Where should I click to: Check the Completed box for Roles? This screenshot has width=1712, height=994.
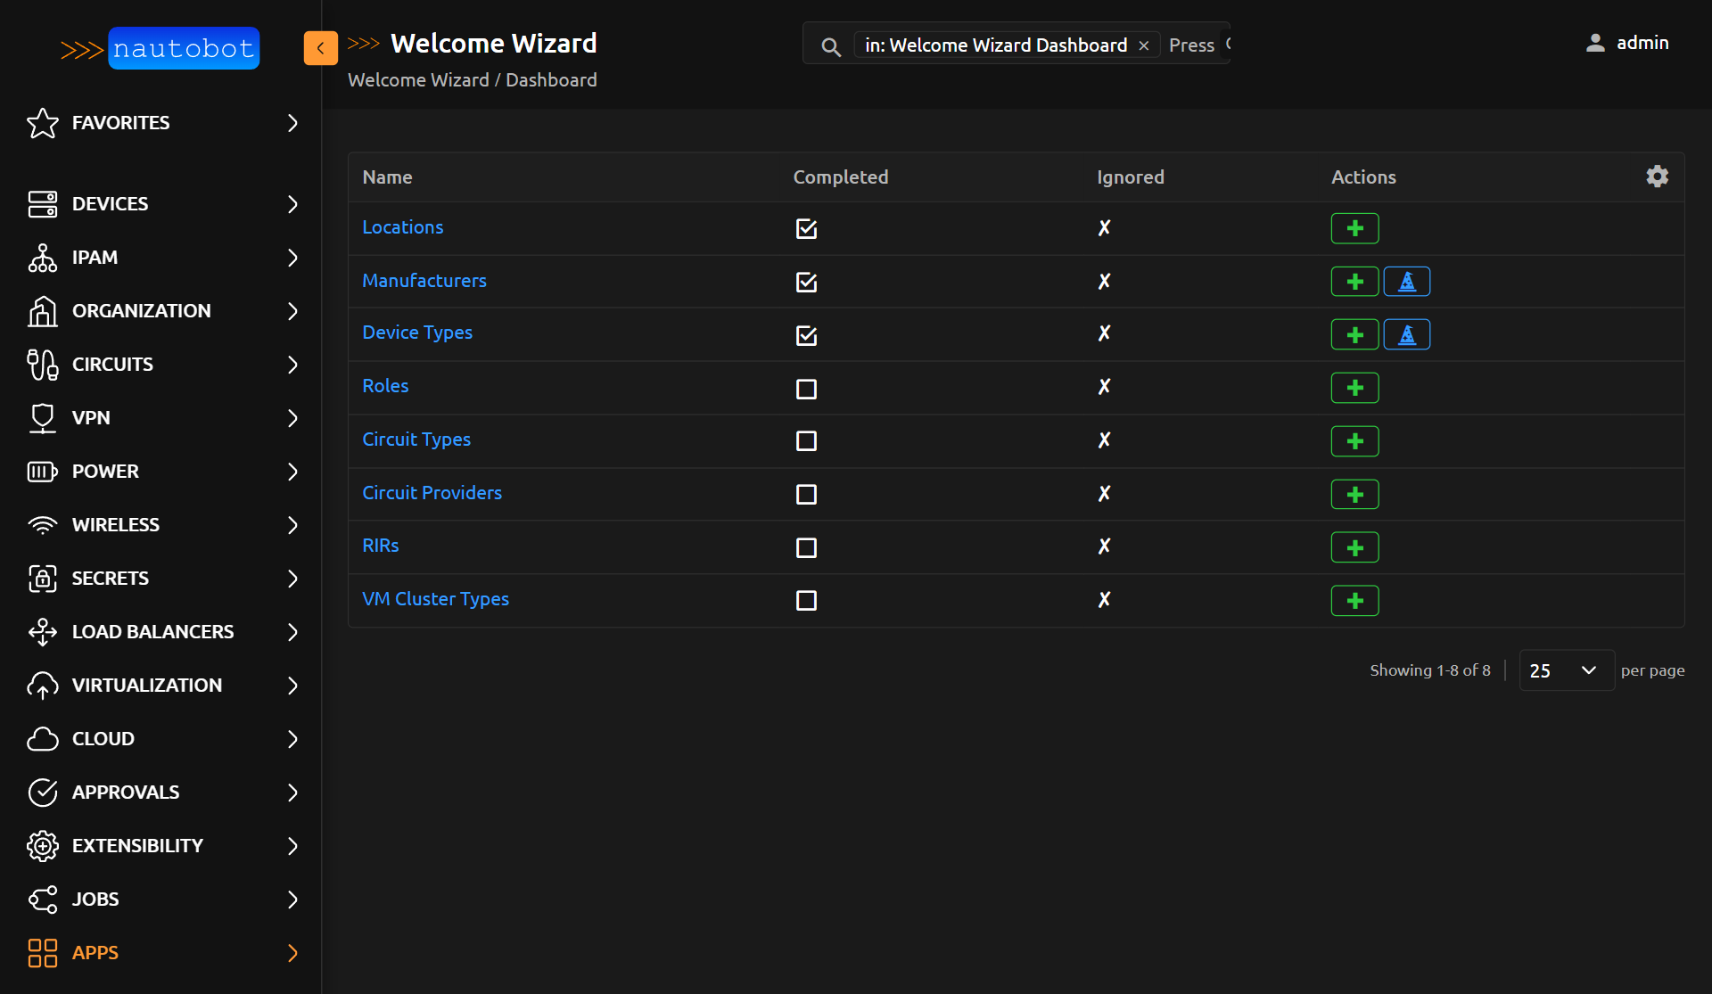pos(806,389)
